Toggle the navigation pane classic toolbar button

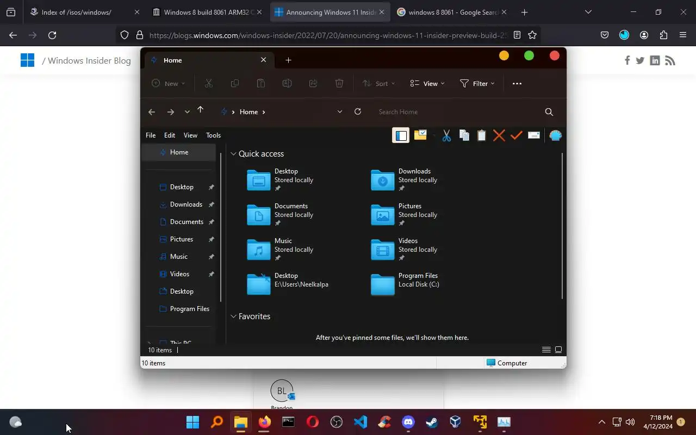coord(401,135)
